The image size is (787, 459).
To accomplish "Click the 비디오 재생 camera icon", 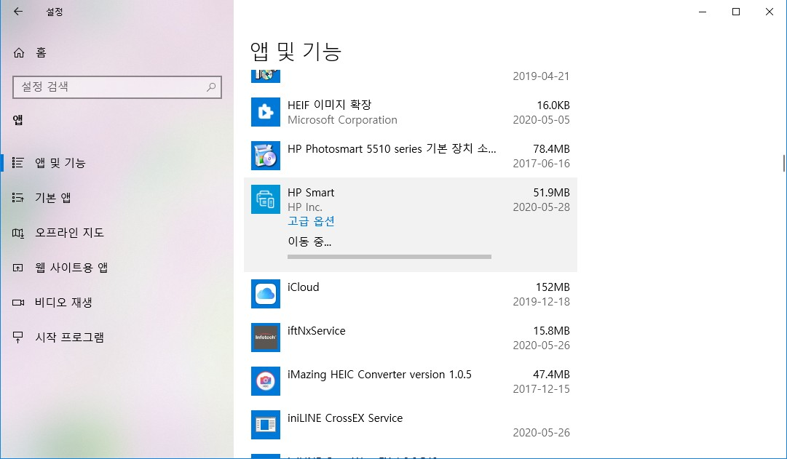I will point(18,303).
